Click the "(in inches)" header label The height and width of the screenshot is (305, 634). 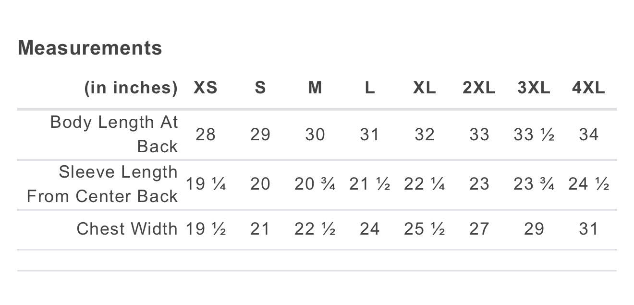(131, 88)
